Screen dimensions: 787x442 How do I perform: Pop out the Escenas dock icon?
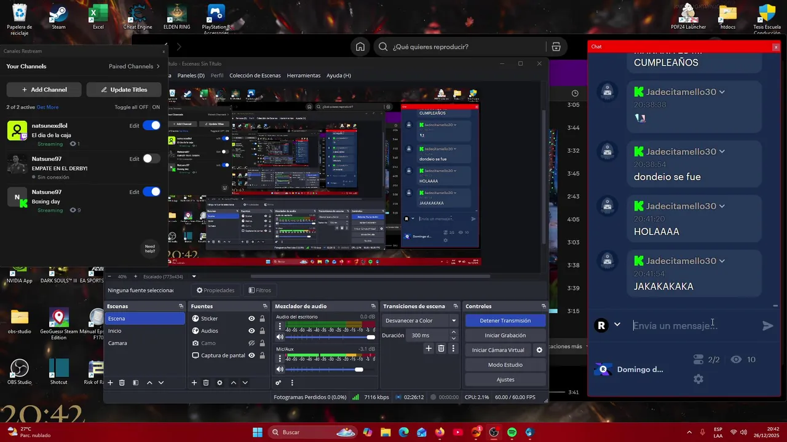[181, 306]
